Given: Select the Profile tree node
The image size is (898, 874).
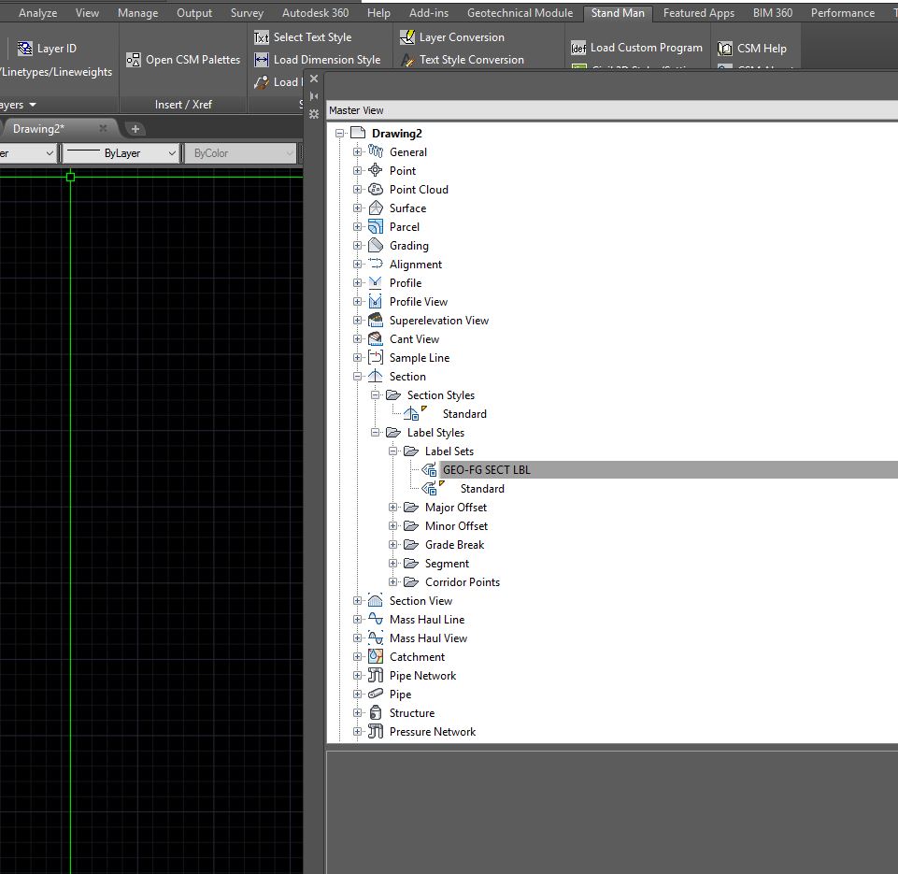Looking at the screenshot, I should (406, 283).
